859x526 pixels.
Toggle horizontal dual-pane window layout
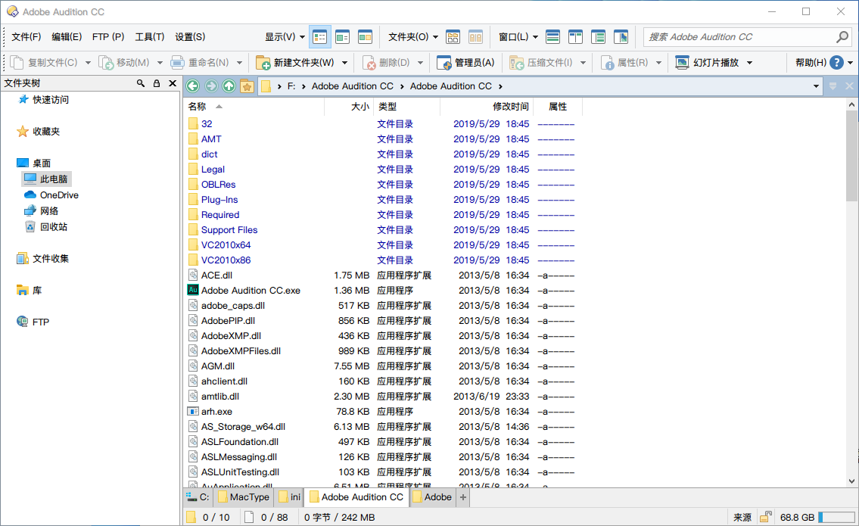(x=553, y=37)
